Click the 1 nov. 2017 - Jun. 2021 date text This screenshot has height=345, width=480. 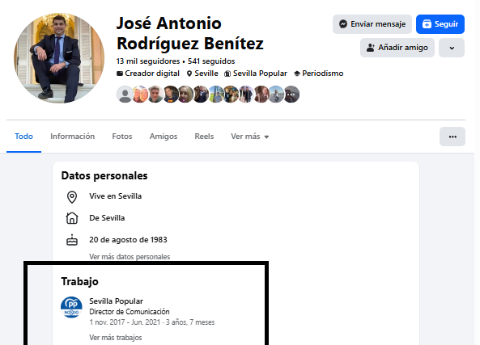click(x=152, y=322)
